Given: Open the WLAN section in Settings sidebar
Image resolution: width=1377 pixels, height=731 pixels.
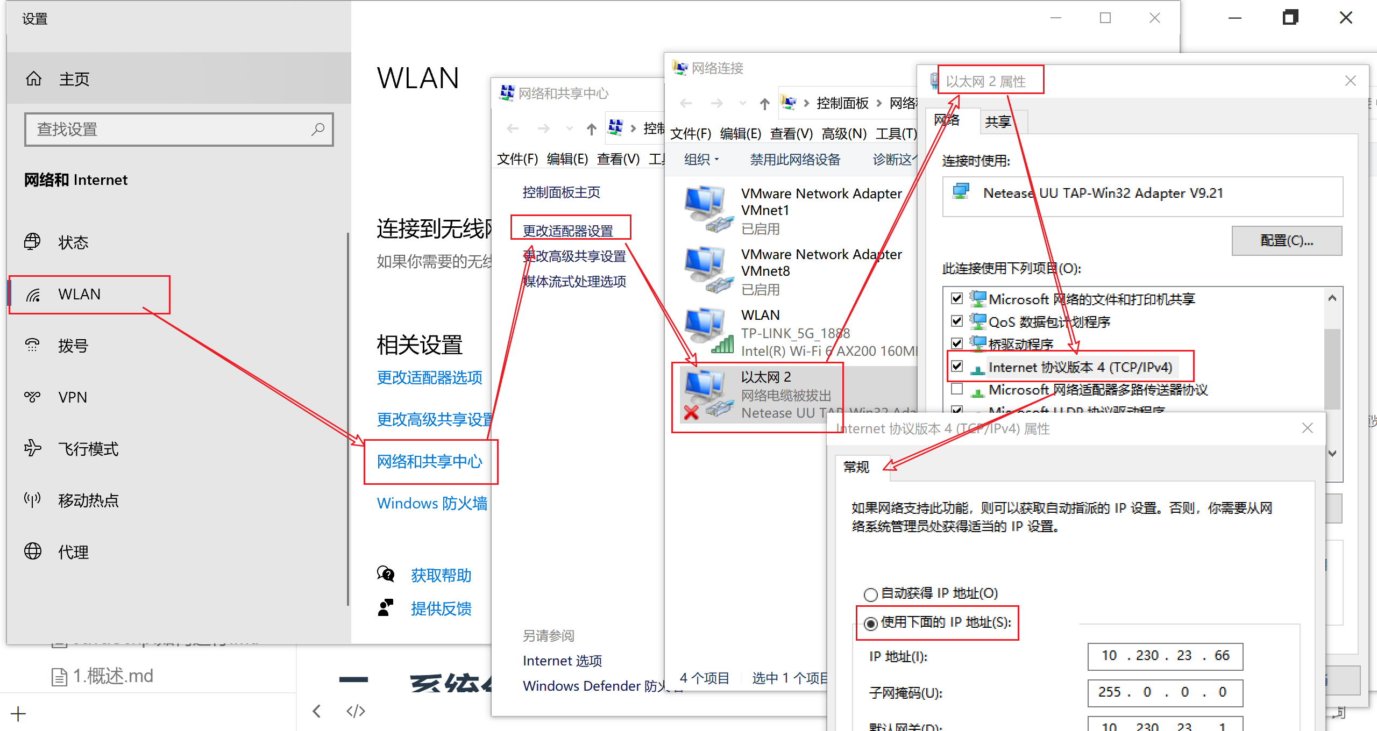Looking at the screenshot, I should [x=80, y=294].
